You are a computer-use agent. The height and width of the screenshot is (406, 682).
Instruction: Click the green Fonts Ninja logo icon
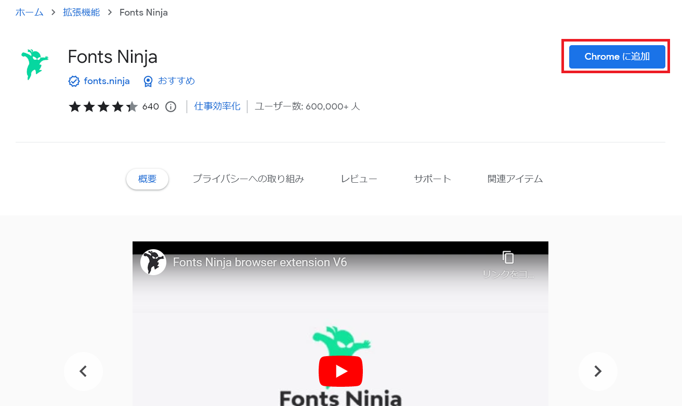point(34,64)
